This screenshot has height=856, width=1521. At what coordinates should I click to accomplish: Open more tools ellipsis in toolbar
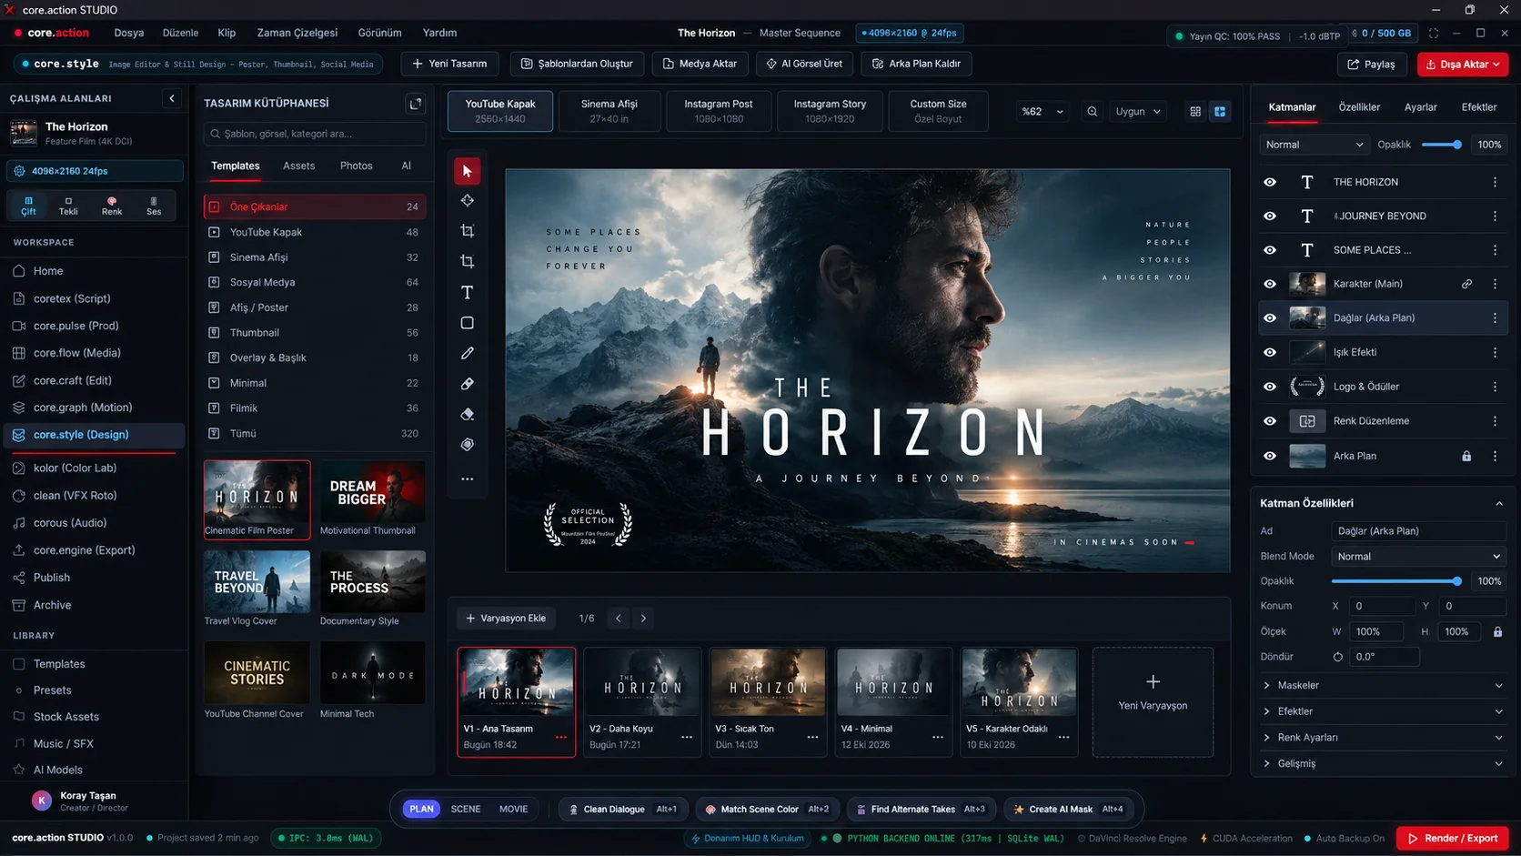tap(467, 478)
